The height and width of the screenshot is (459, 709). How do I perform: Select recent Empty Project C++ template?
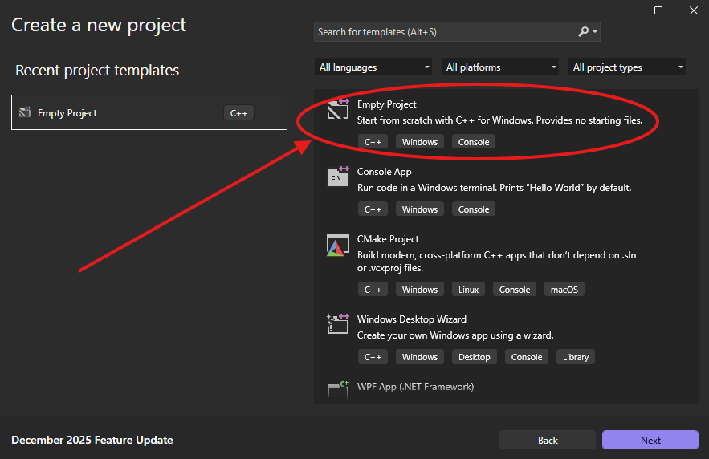pos(149,112)
